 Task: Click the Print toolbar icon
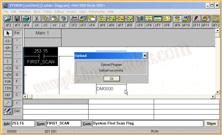point(26,19)
